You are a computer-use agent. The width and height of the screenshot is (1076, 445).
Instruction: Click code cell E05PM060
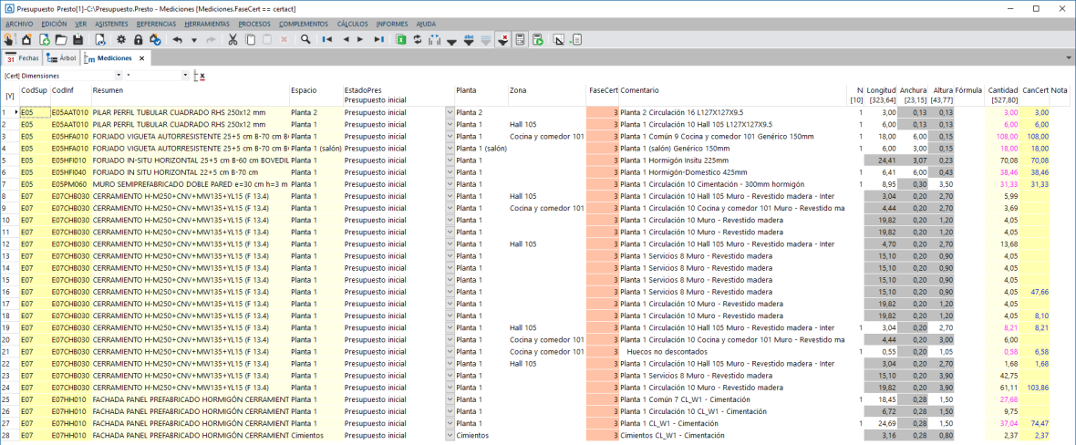pyautogui.click(x=71, y=184)
